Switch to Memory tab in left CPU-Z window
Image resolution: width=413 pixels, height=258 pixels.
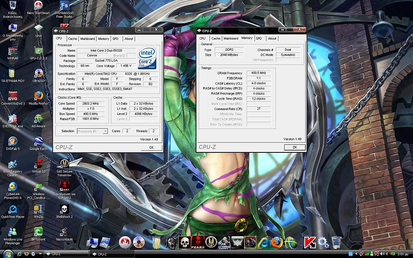[104, 39]
